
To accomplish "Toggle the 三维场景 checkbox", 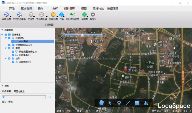I will pyautogui.click(x=6, y=35).
